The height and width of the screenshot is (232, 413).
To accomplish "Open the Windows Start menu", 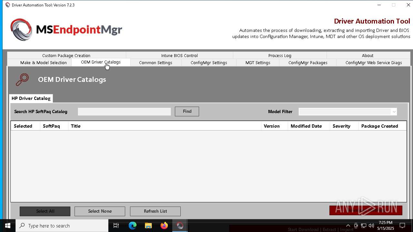I will pyautogui.click(x=8, y=226).
